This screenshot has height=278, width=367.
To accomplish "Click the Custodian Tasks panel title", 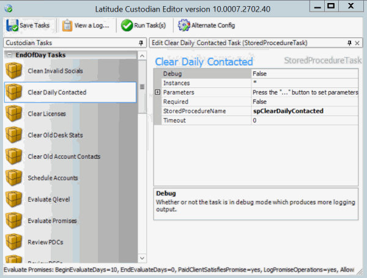I will (29, 43).
